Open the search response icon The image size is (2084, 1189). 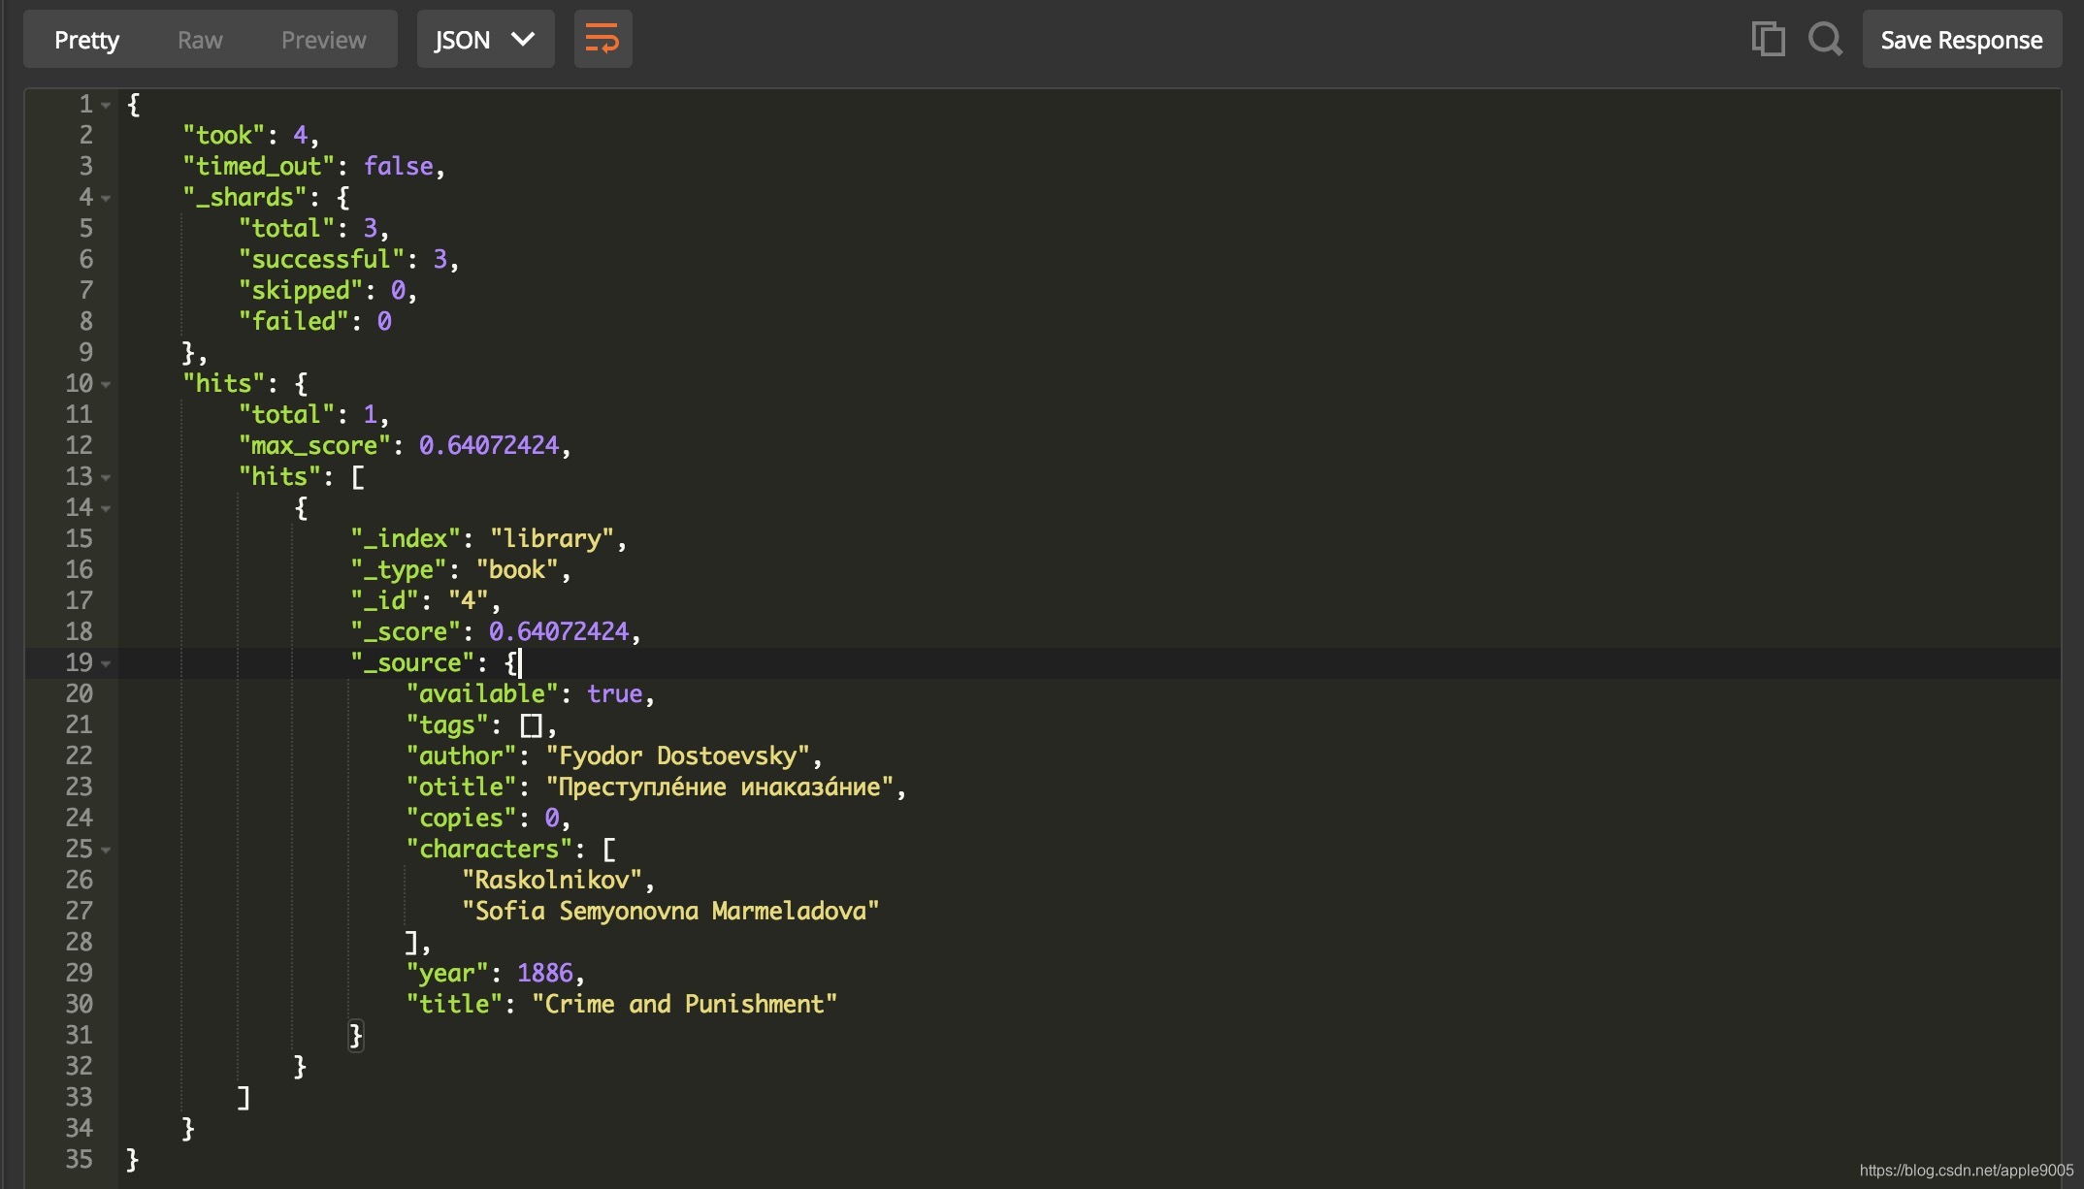[x=1825, y=40]
